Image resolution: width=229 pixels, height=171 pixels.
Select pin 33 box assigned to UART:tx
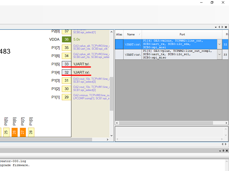(x=66, y=64)
